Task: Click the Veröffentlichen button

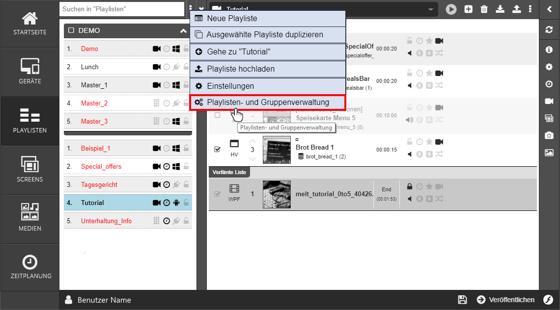Action: pos(505,300)
